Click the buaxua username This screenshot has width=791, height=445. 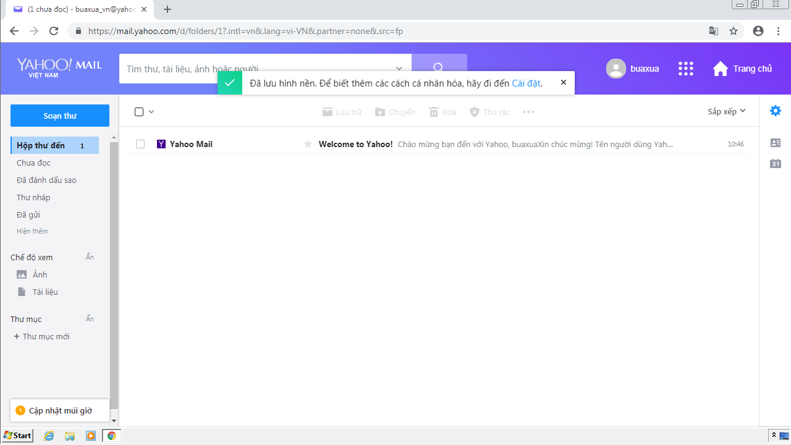tap(645, 69)
